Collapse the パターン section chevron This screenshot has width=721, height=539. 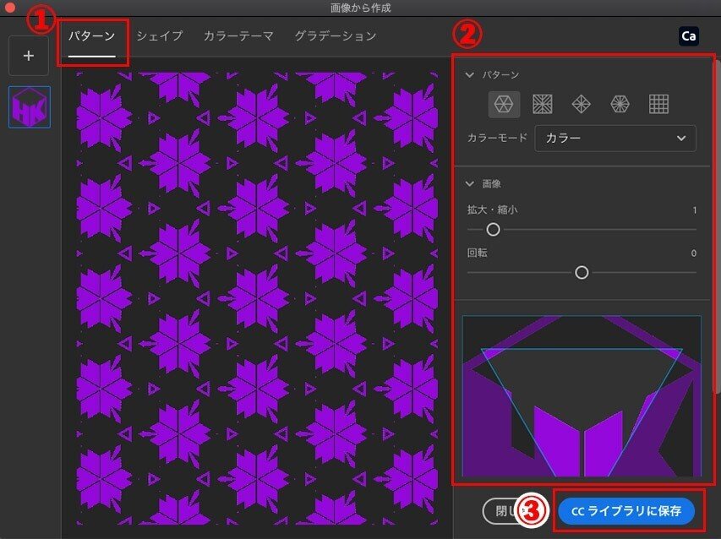click(469, 75)
